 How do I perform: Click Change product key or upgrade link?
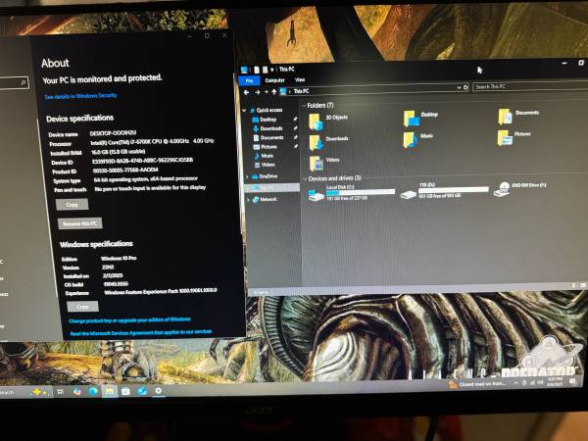(129, 319)
